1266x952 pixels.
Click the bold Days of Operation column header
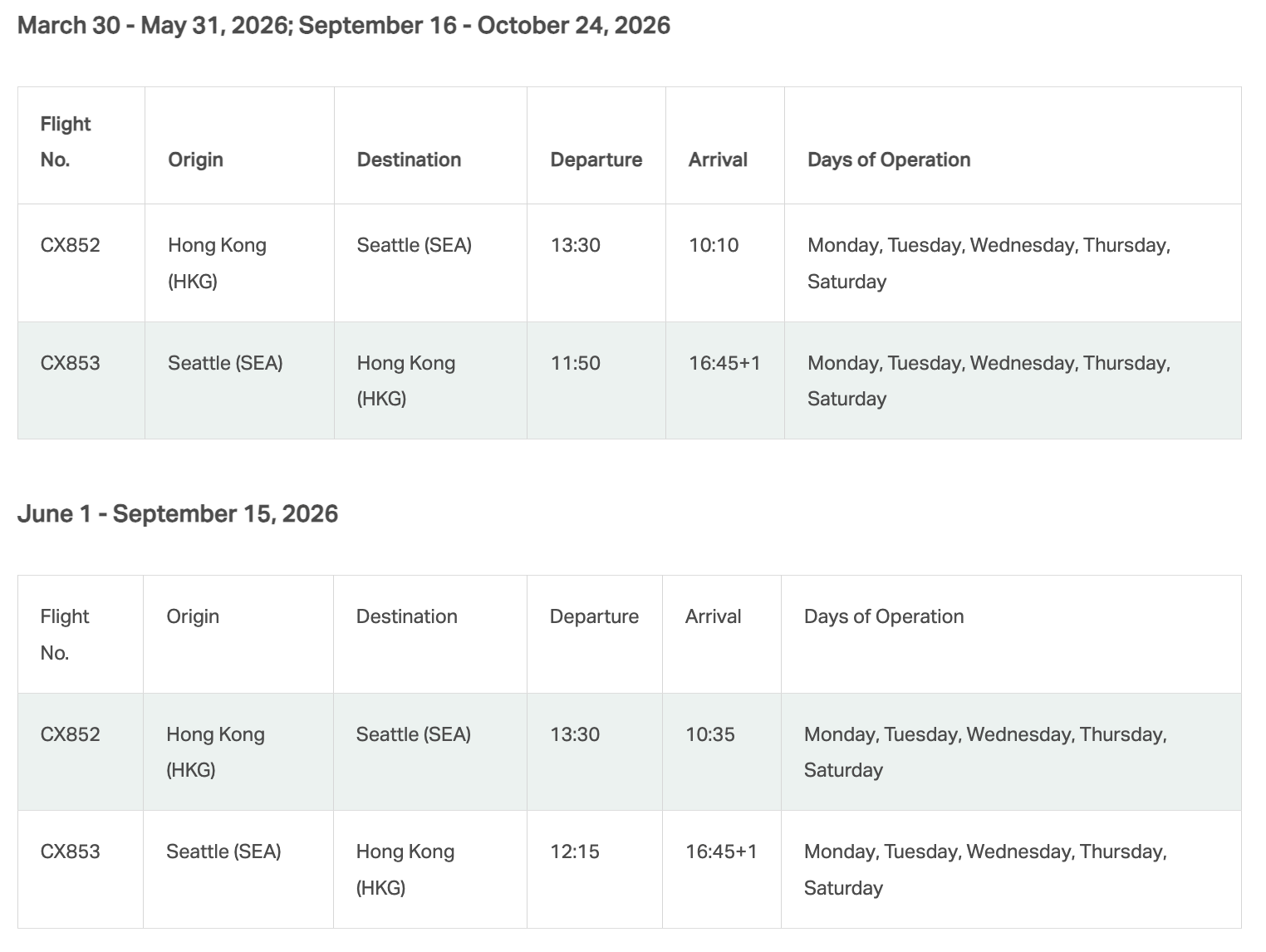point(889,159)
